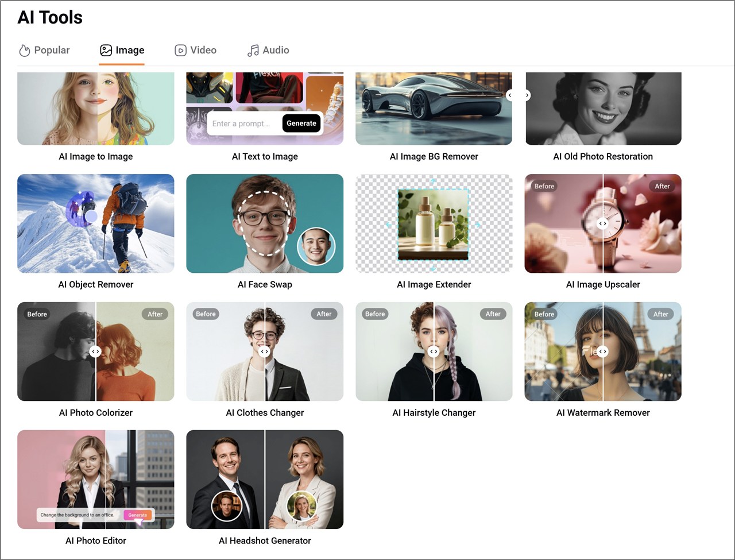Click the compare handle on AI Clothes Changer
The image size is (735, 560).
pyautogui.click(x=264, y=352)
